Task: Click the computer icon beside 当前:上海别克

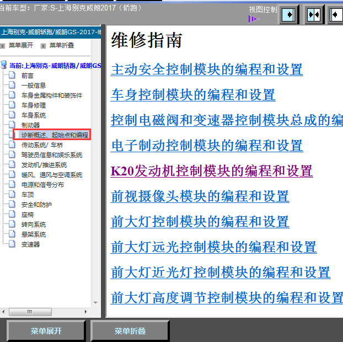Action: (4, 65)
